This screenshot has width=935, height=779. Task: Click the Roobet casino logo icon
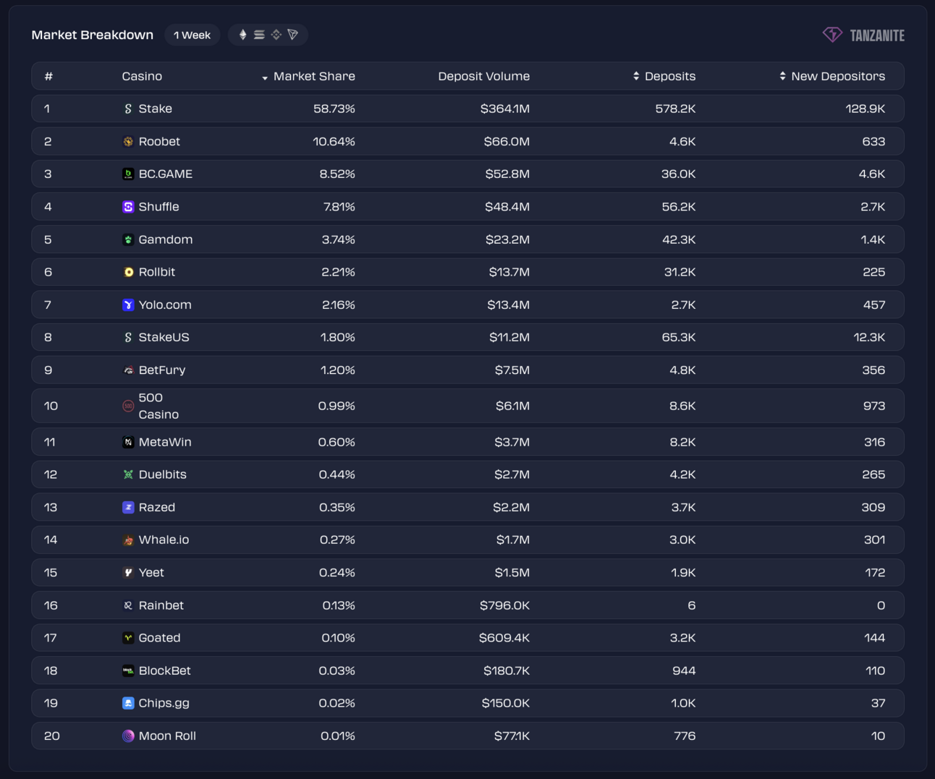point(128,142)
